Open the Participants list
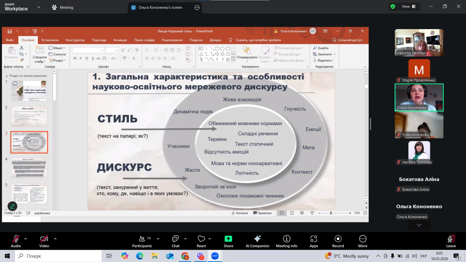This screenshot has height=262, width=466. (142, 241)
